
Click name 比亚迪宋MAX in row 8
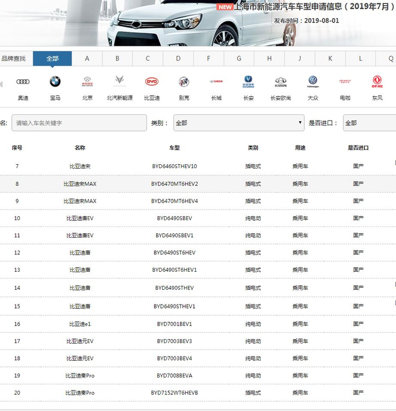(80, 184)
